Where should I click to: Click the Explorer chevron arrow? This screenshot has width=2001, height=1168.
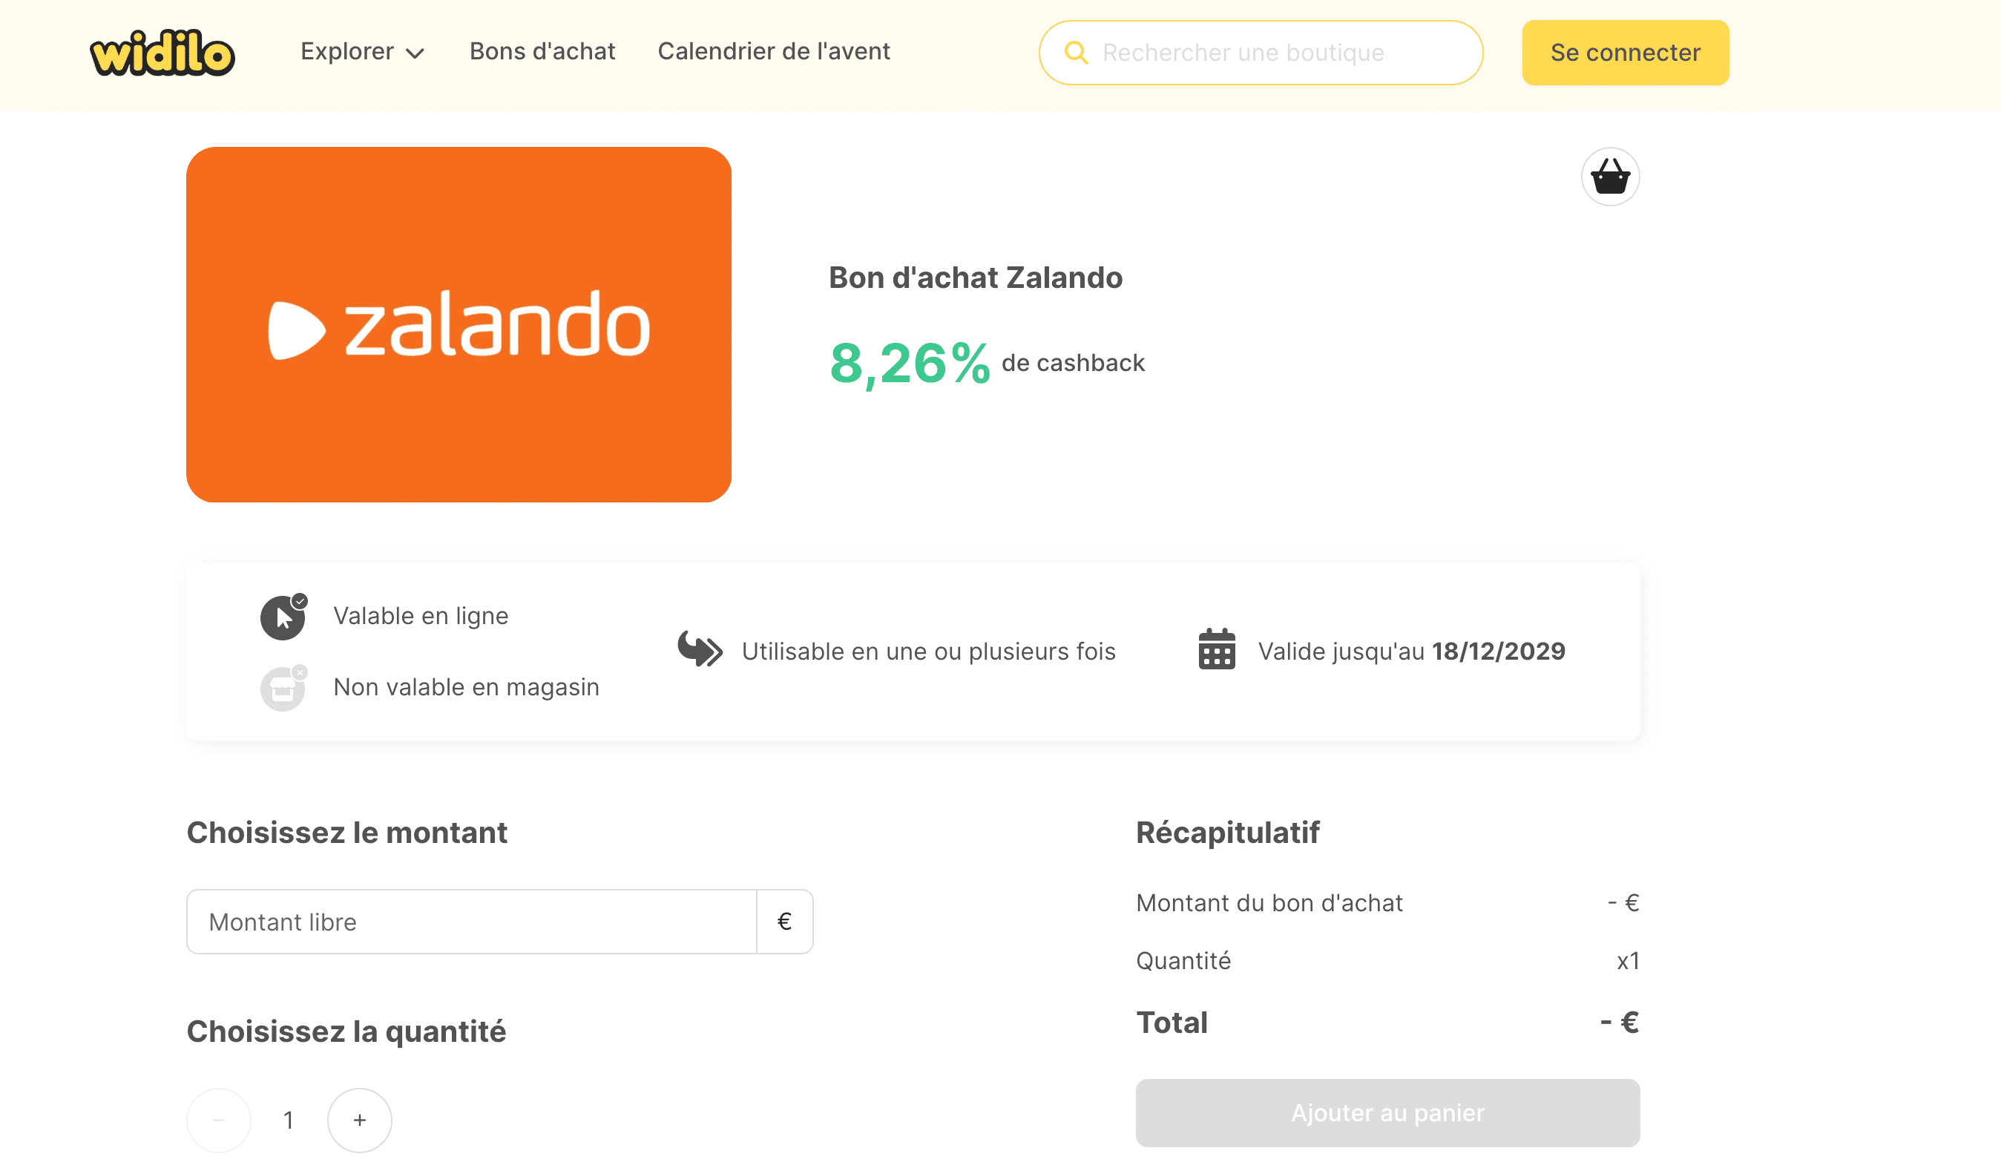tap(415, 53)
